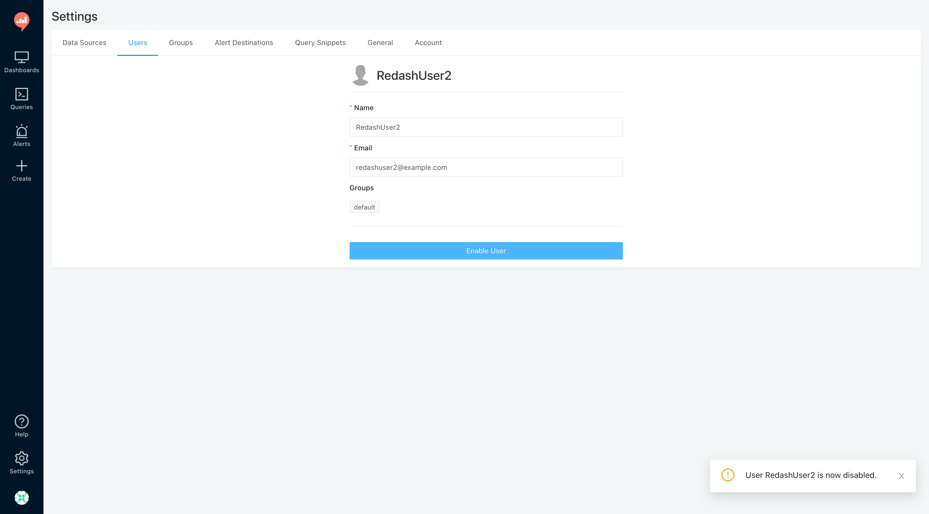
Task: Open the Alert Destinations tab
Action: pos(244,43)
